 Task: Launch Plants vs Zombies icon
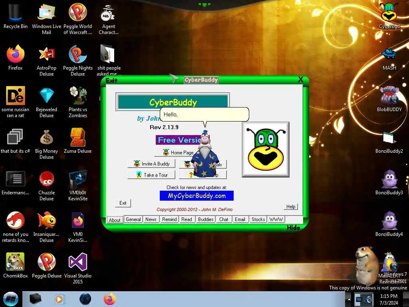[x=78, y=102]
